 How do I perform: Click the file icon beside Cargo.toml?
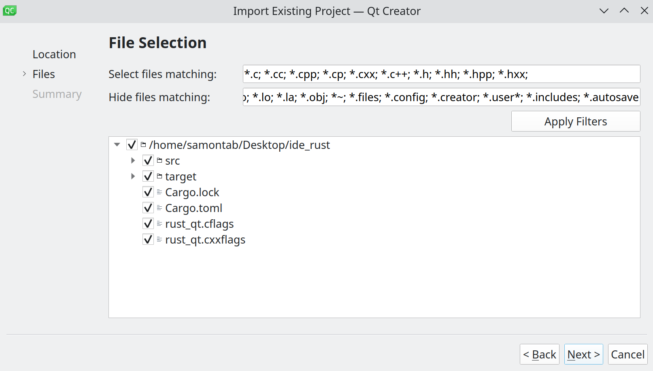159,208
